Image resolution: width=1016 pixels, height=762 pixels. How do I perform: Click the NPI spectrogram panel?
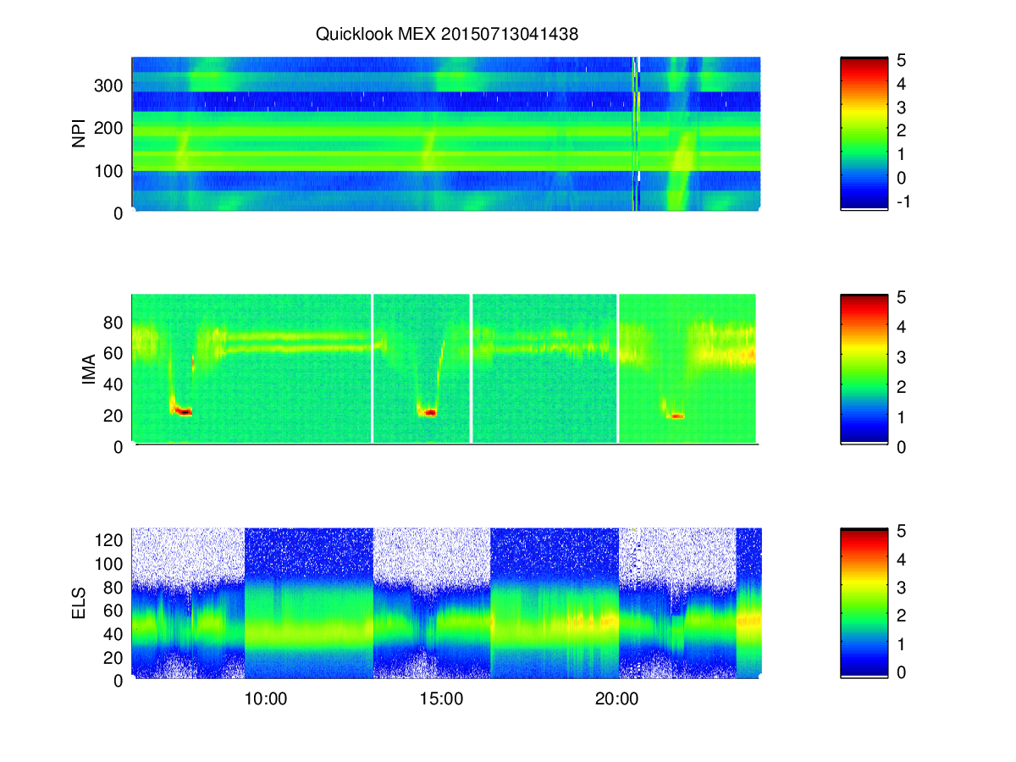pyautogui.click(x=446, y=134)
